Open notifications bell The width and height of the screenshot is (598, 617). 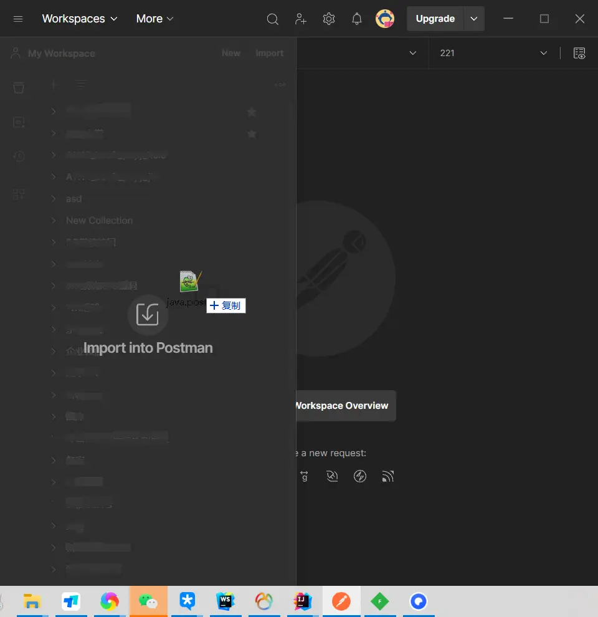coord(356,19)
